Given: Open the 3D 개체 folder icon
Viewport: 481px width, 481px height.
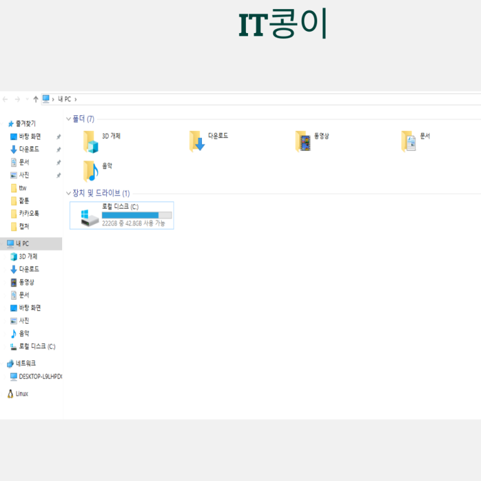Looking at the screenshot, I should click(91, 142).
